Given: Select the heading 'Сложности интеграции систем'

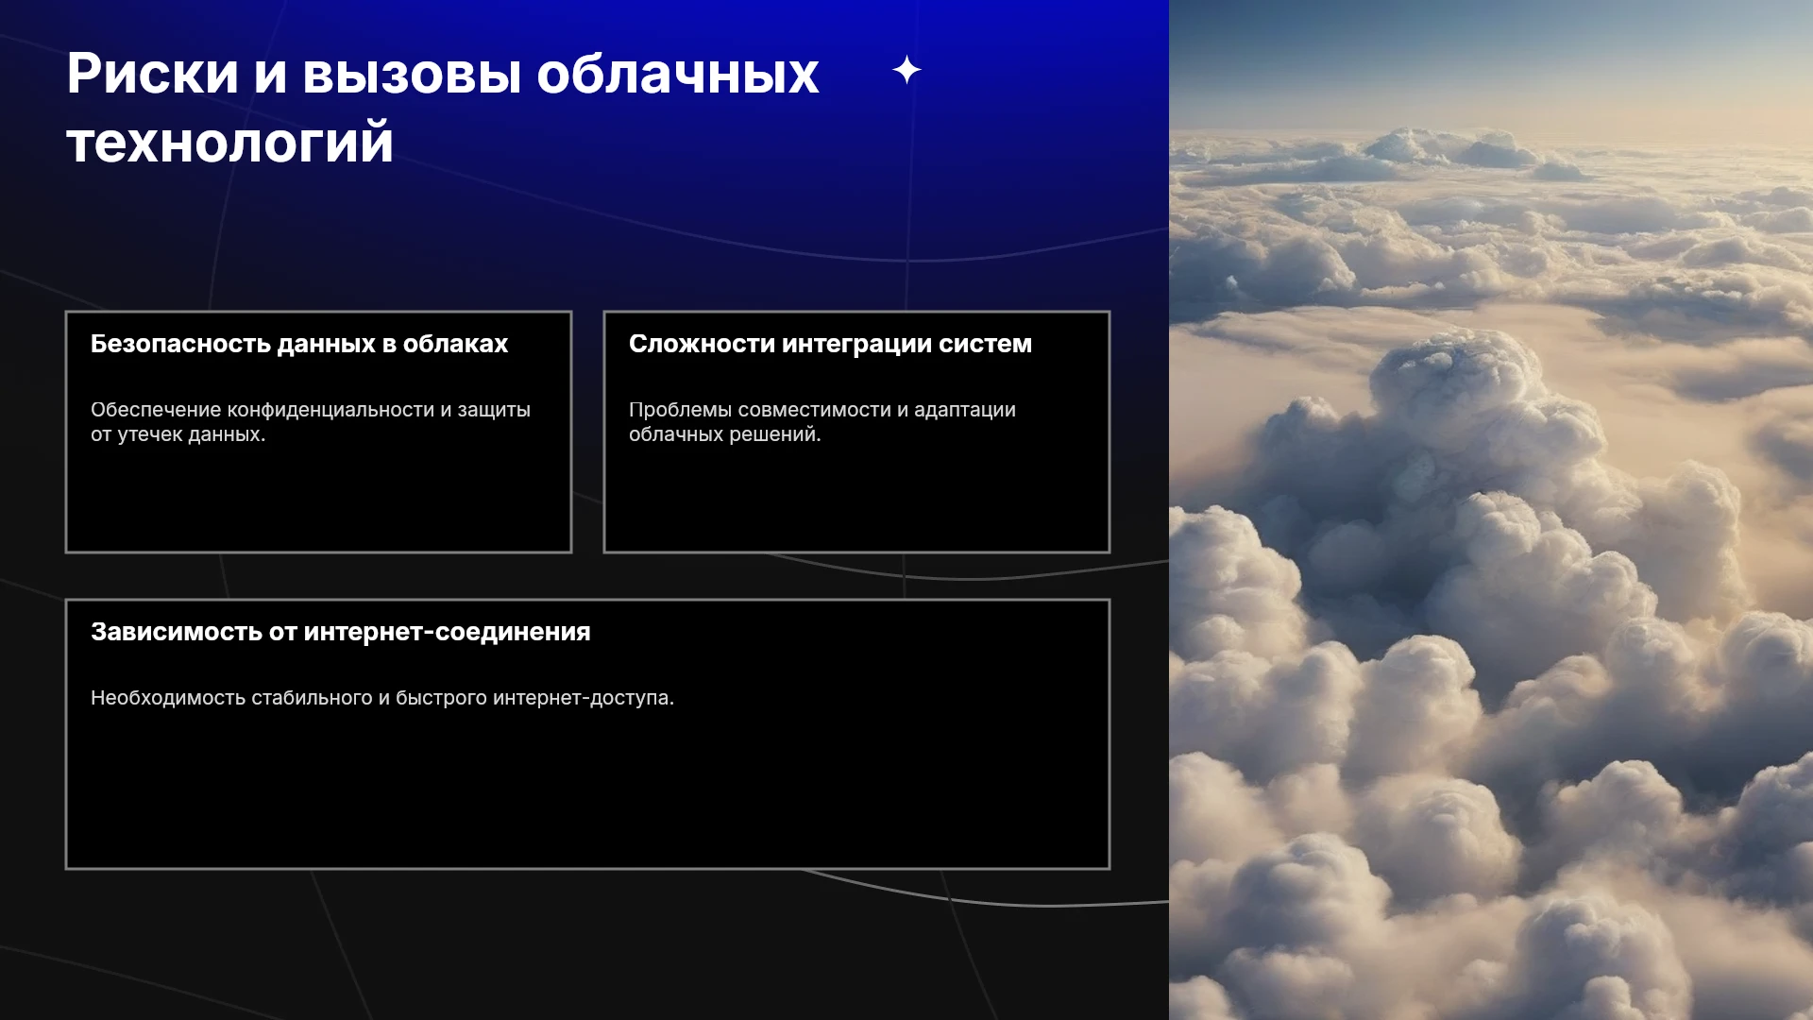Looking at the screenshot, I should click(x=830, y=344).
